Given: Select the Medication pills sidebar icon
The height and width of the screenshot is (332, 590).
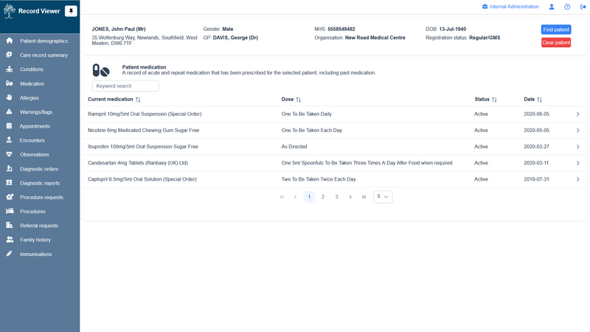Looking at the screenshot, I should 10,83.
